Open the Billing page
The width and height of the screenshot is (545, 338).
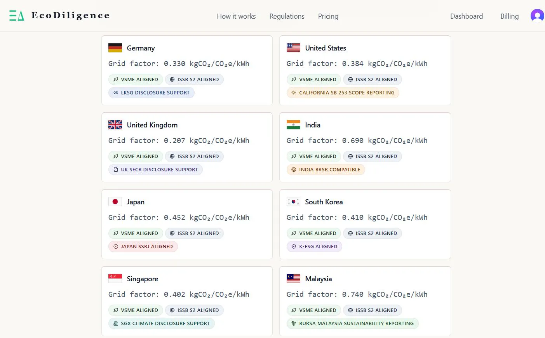pyautogui.click(x=510, y=16)
